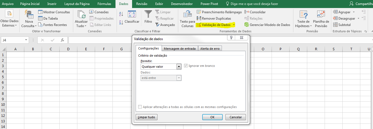Click Remover Duplicatas

[214, 19]
